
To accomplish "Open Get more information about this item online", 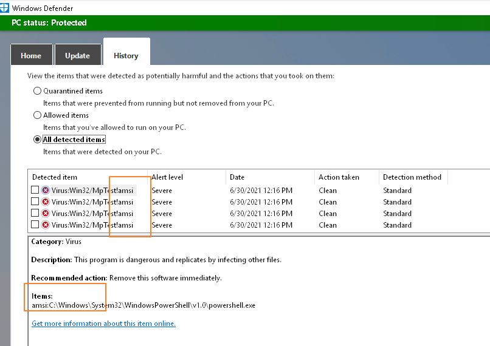I will point(103,324).
